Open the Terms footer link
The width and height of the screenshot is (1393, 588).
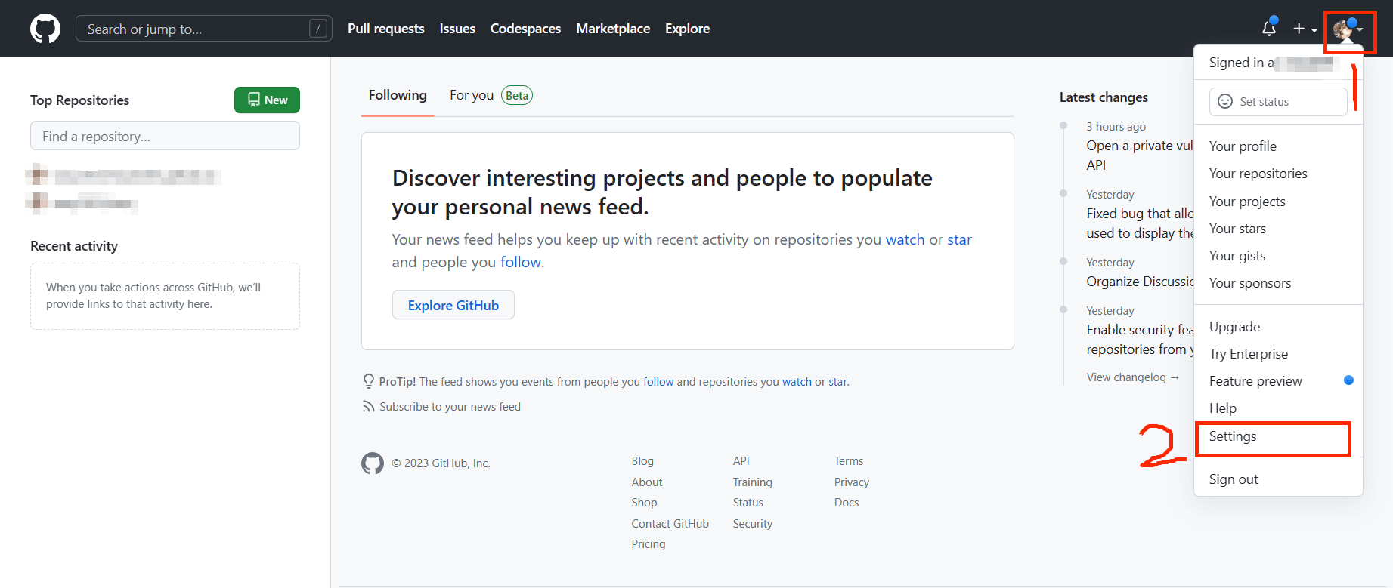[849, 461]
